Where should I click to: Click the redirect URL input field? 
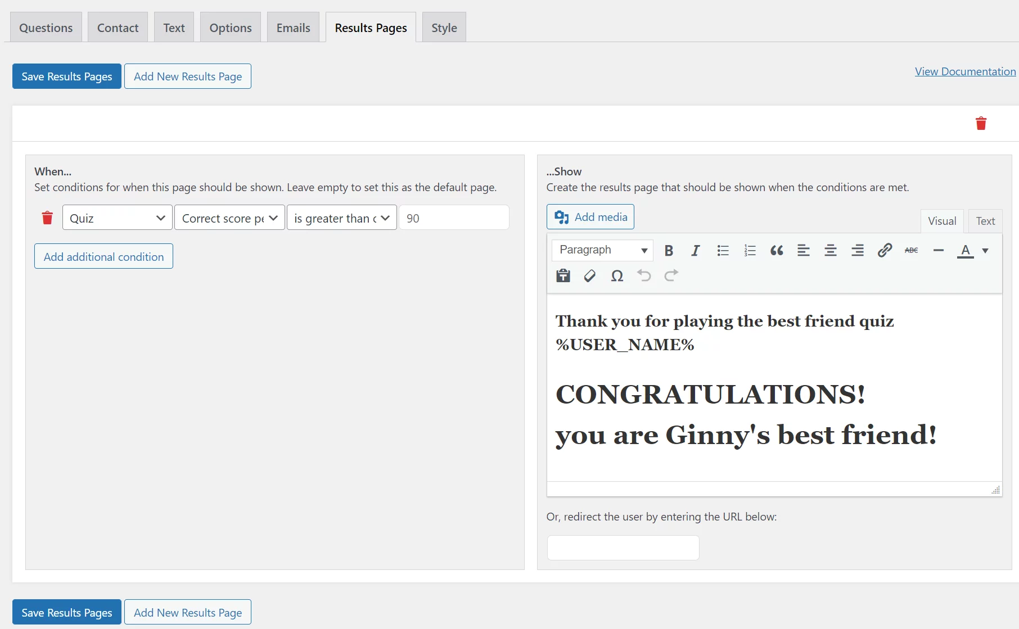[623, 547]
